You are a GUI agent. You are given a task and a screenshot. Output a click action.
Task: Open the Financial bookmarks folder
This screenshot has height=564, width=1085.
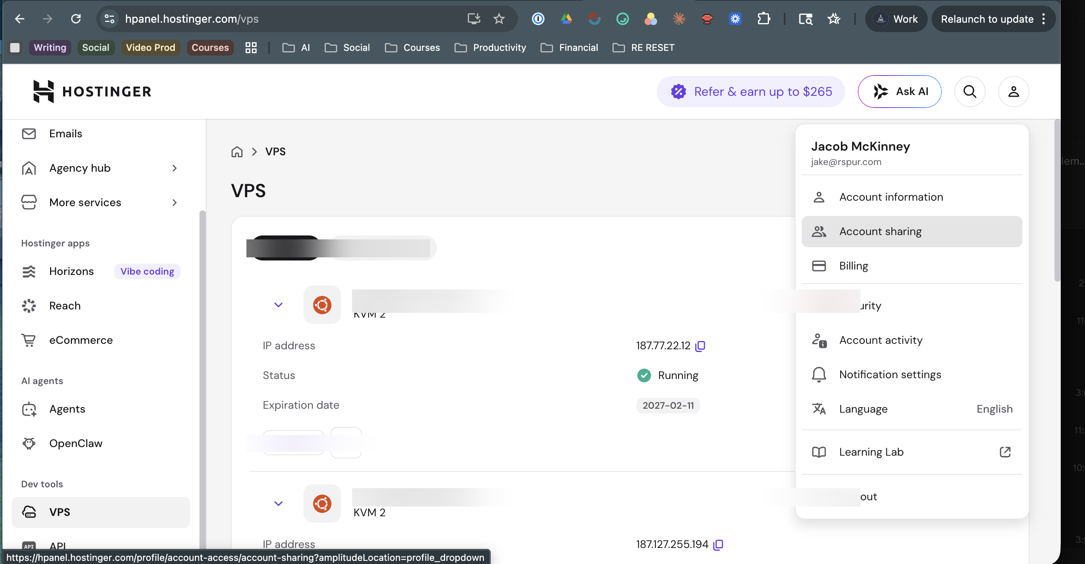pyautogui.click(x=569, y=48)
